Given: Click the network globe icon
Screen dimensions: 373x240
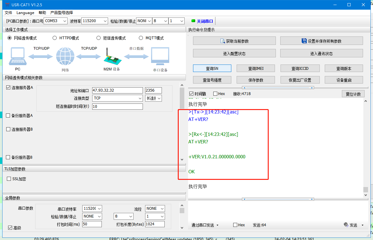Looking at the screenshot, I should 65,56.
